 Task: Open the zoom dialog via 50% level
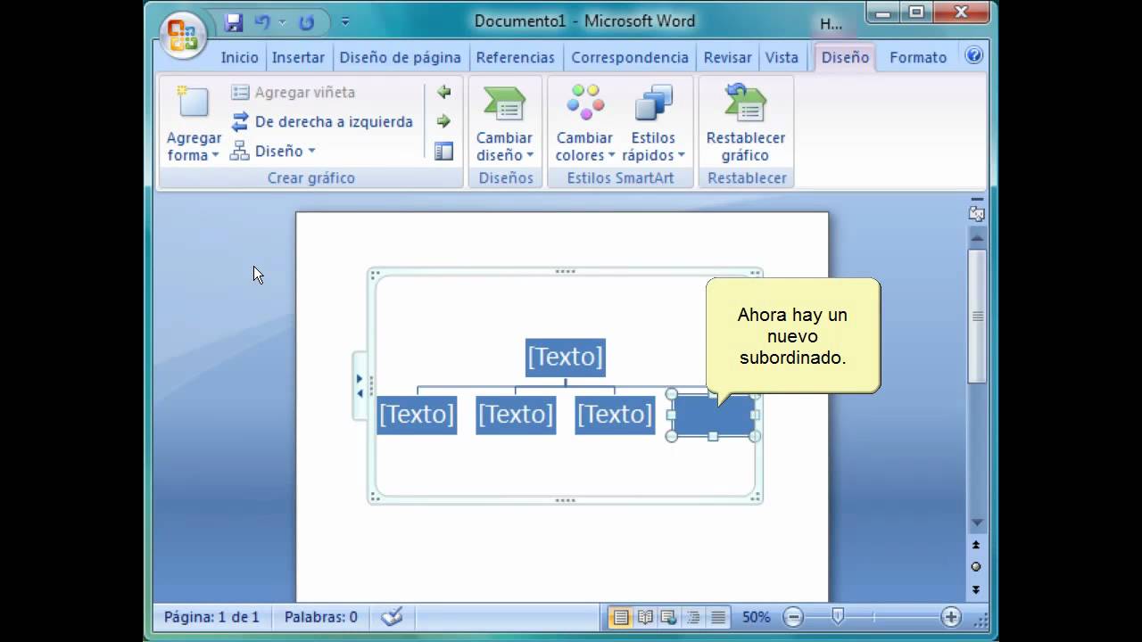coord(756,616)
